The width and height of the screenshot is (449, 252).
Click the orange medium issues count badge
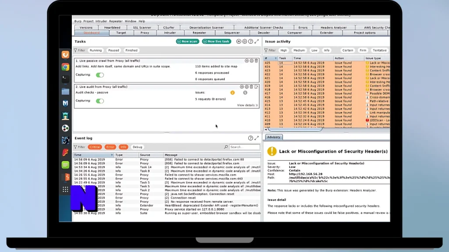(232, 93)
